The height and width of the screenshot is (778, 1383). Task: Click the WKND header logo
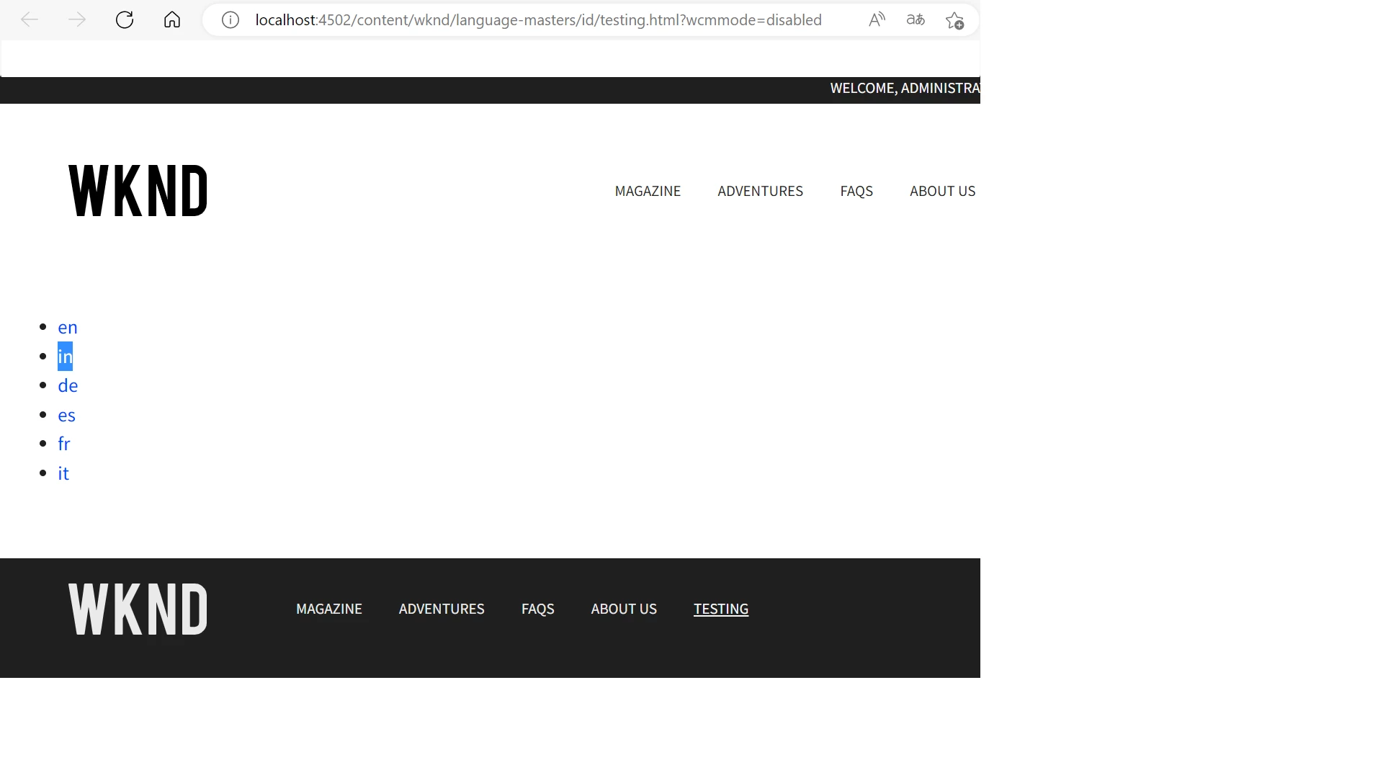138,191
